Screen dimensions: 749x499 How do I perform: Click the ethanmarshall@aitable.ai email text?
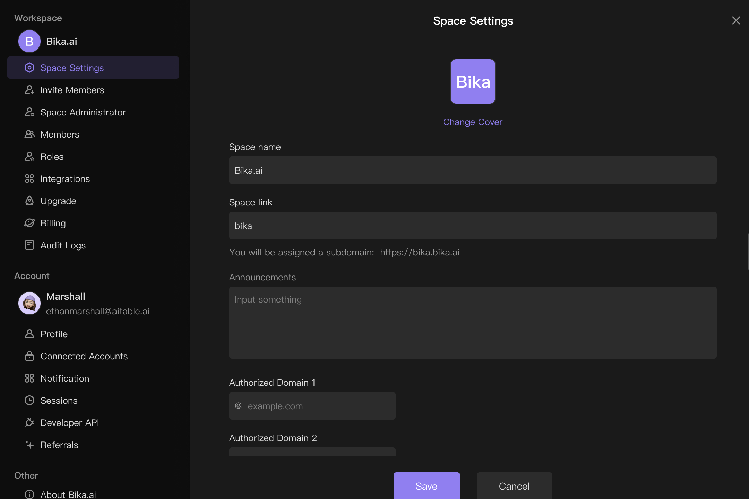[98, 311]
